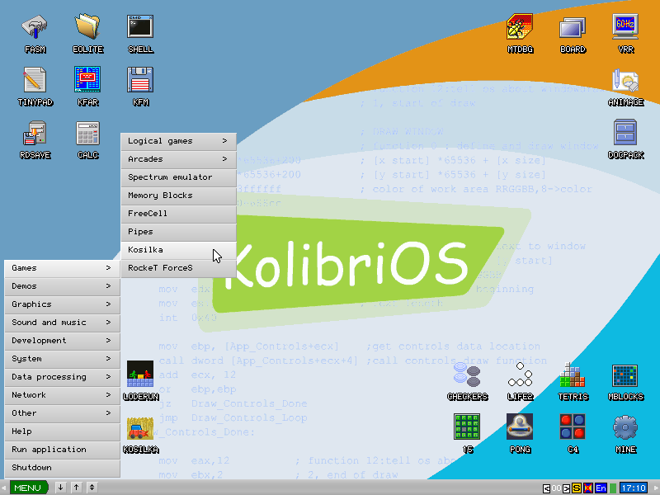Click left arrow of desktop pager
This screenshot has height=495, width=660.
pos(547,488)
